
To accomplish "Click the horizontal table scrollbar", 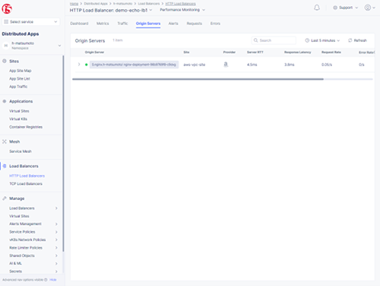I will click(x=198, y=79).
